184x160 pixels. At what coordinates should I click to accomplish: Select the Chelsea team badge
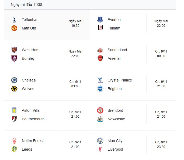[14, 80]
